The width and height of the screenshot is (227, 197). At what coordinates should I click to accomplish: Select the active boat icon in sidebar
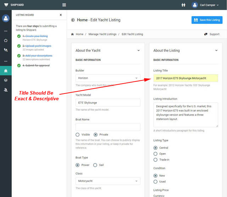6,70
